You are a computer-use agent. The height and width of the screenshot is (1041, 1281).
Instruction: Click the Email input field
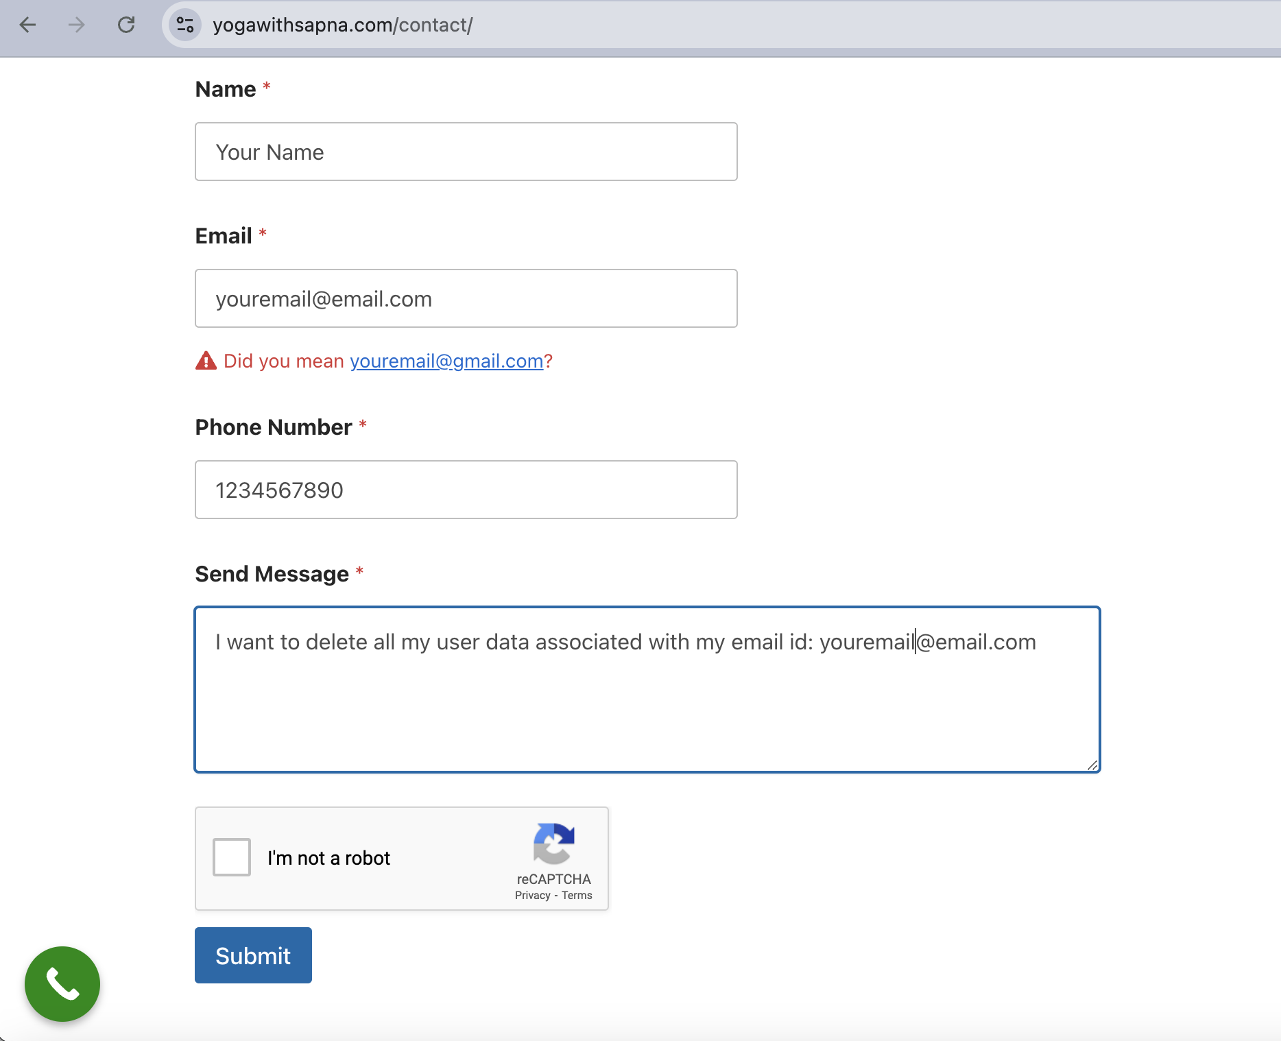466,298
